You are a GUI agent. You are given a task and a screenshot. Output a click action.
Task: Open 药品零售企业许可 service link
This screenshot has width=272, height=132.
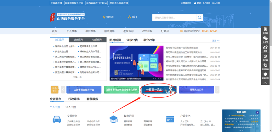click(88, 46)
